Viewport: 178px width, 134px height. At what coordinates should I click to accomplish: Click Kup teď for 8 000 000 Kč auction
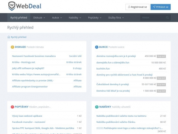pos(161,78)
